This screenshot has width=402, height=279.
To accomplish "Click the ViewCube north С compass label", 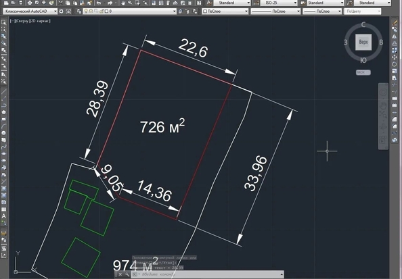I will tap(363, 24).
